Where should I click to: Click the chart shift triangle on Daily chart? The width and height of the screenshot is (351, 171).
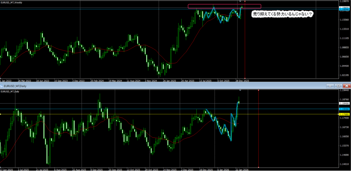click(x=240, y=90)
